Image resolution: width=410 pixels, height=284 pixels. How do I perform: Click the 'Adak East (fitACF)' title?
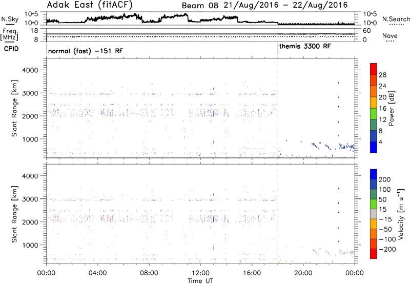coord(89,5)
